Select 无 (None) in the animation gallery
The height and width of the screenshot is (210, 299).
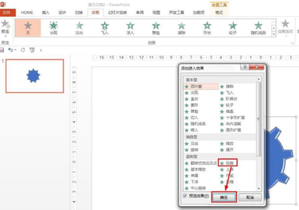point(28,28)
